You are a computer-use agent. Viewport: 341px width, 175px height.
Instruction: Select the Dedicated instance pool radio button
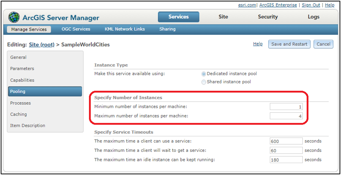[204, 74]
